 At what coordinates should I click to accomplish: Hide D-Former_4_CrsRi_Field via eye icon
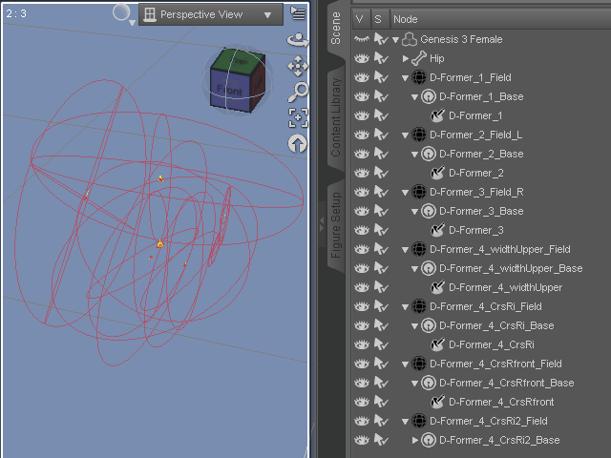(x=362, y=306)
